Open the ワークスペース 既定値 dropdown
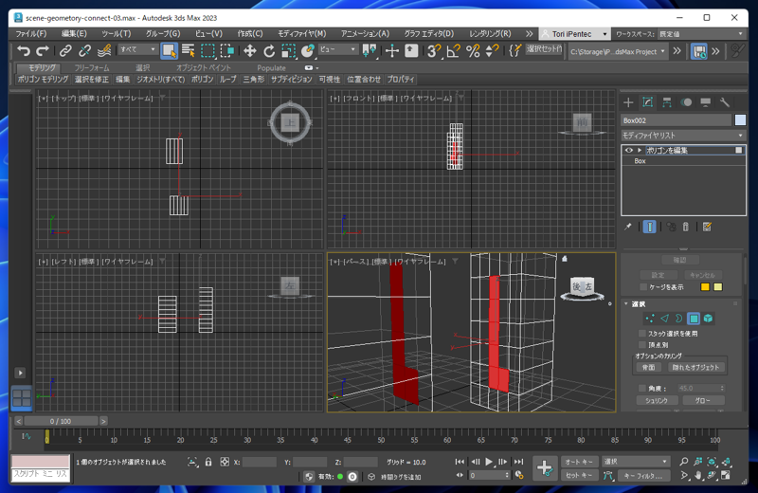758x493 pixels. point(701,34)
